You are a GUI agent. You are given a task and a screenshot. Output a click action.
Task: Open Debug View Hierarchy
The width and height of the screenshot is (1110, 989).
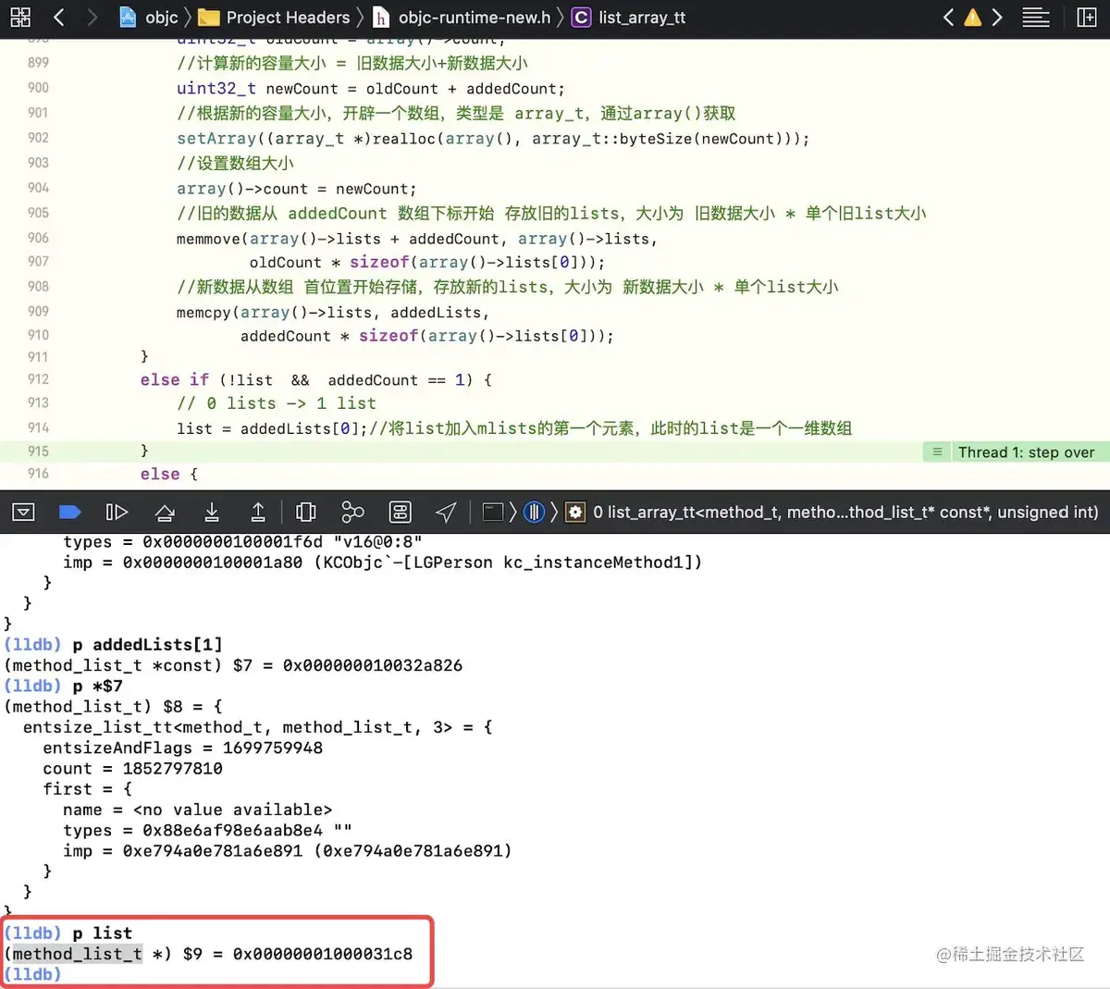point(305,512)
